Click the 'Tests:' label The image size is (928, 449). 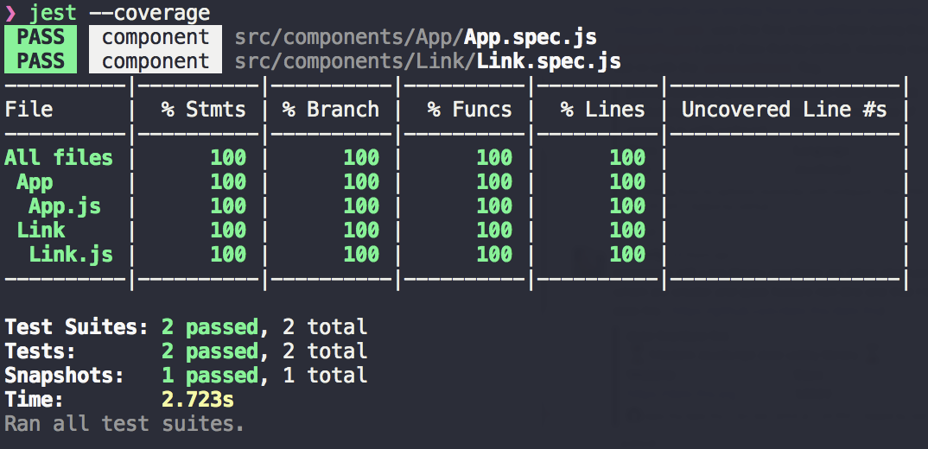pos(41,351)
